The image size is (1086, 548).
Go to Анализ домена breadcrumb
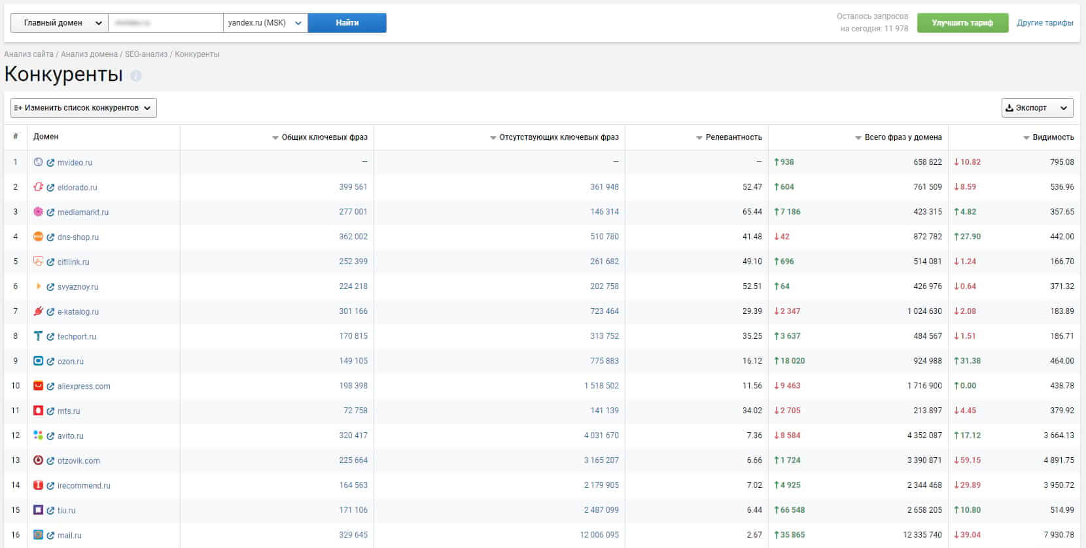89,54
